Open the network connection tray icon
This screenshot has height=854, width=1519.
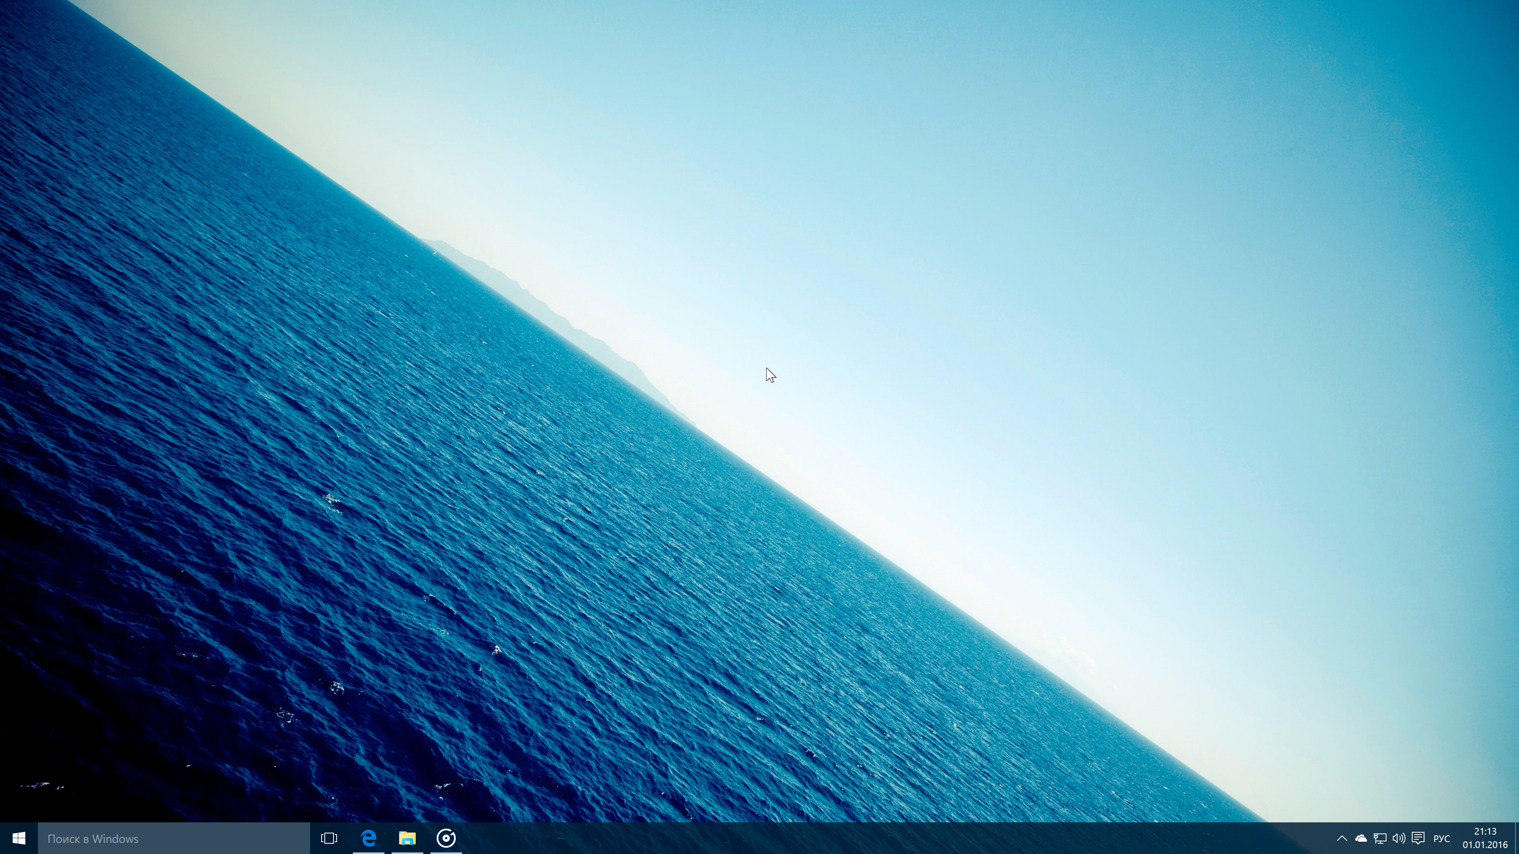pos(1380,838)
